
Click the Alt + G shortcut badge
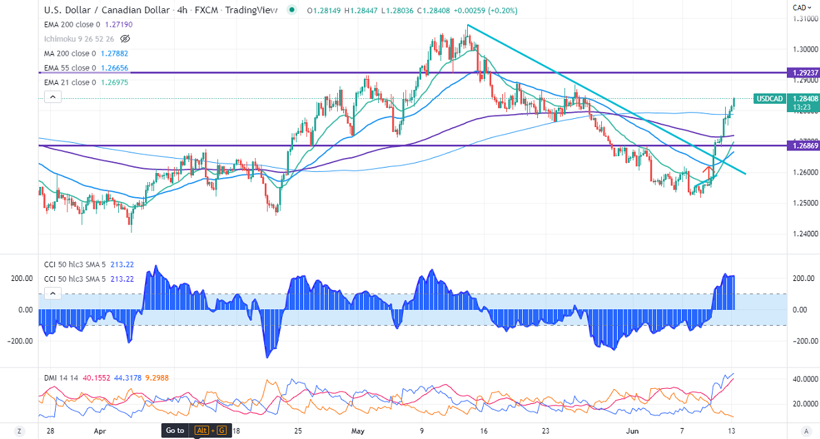(x=211, y=430)
